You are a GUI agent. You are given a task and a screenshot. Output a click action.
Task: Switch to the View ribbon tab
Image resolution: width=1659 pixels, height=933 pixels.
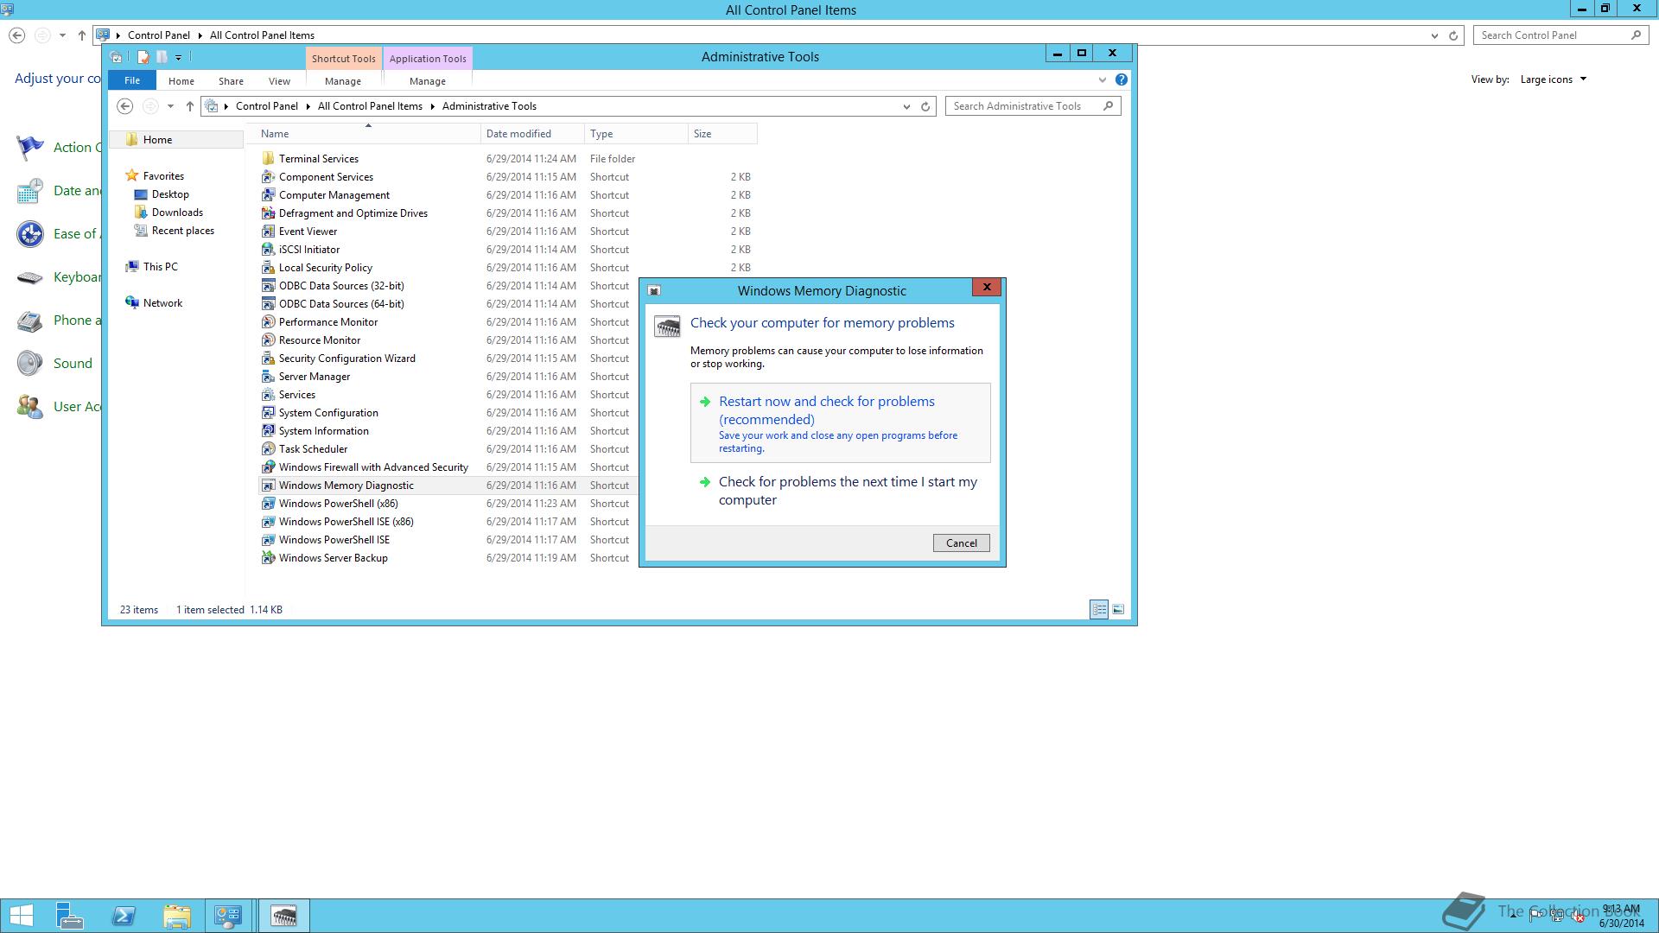pos(279,81)
